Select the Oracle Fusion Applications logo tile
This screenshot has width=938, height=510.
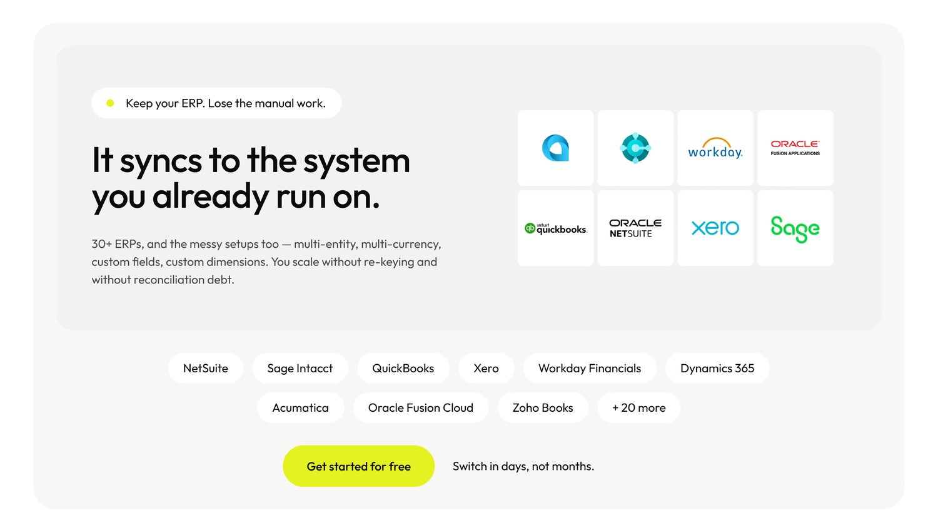(795, 148)
